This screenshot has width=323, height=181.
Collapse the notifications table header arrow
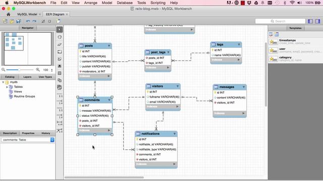point(175,134)
